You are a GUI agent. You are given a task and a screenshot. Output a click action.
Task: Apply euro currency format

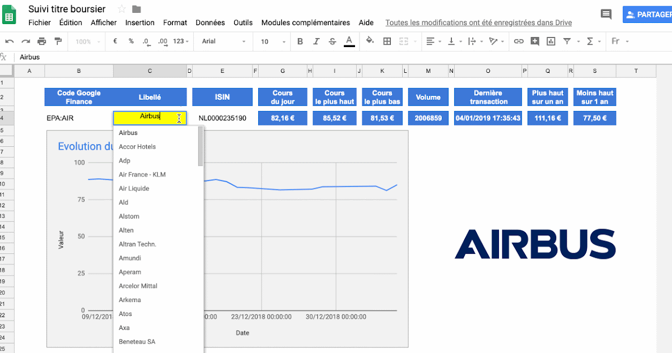pos(115,41)
